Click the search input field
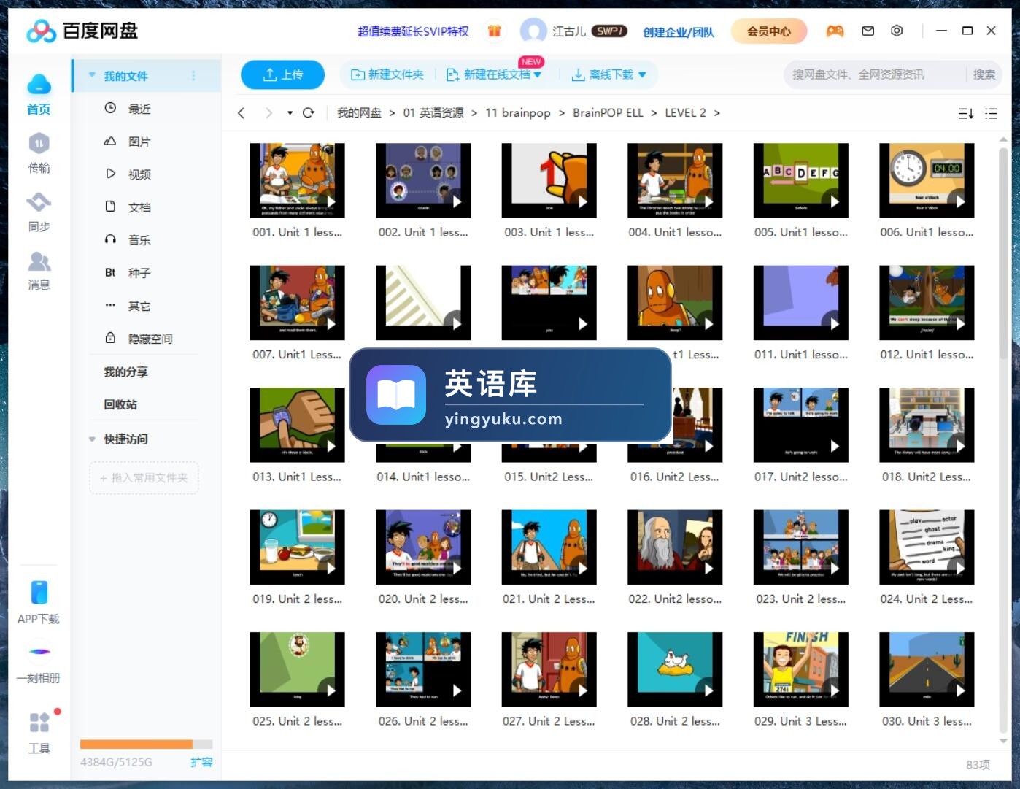The height and width of the screenshot is (789, 1020). 876,74
